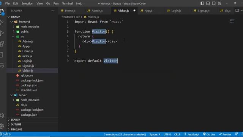Split the editor to the right

pyautogui.click(x=237, y=10)
